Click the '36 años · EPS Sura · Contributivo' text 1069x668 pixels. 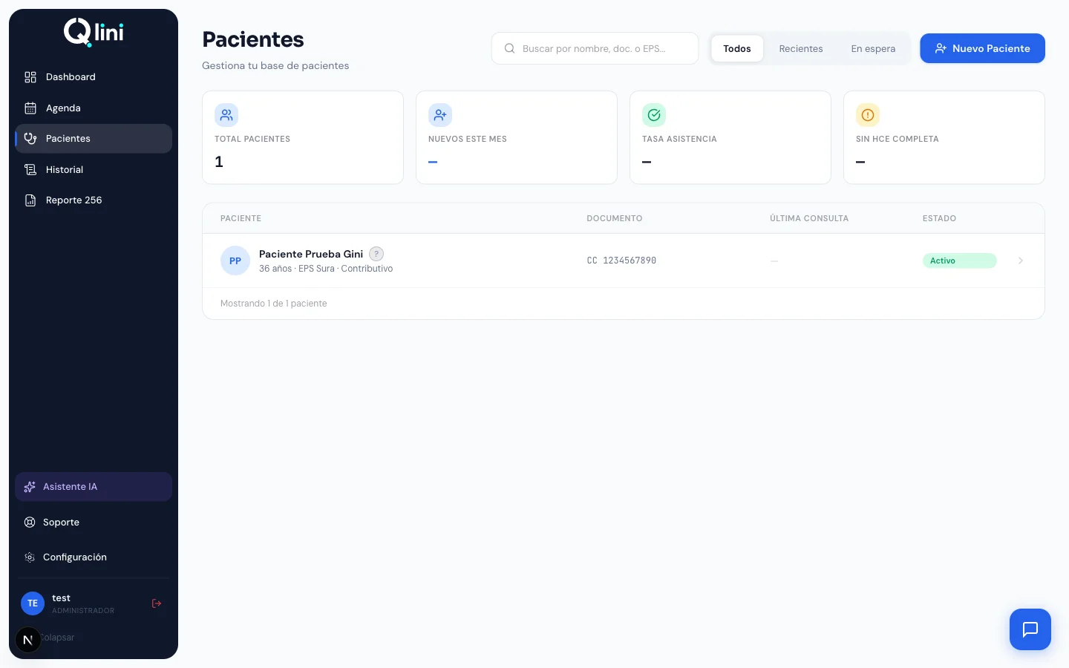coord(326,269)
